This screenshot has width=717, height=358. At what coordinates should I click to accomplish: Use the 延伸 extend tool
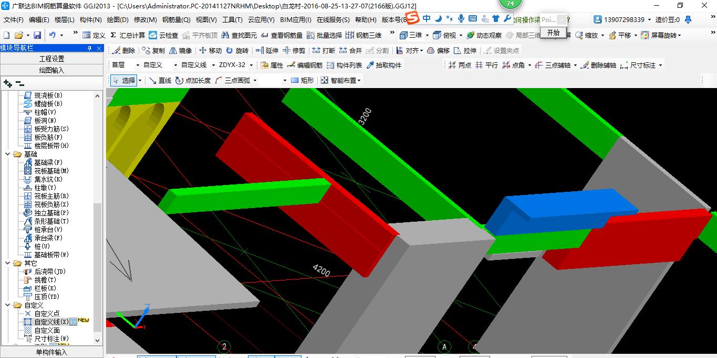(x=267, y=50)
